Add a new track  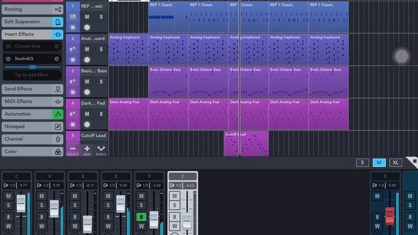pyautogui.click(x=87, y=150)
